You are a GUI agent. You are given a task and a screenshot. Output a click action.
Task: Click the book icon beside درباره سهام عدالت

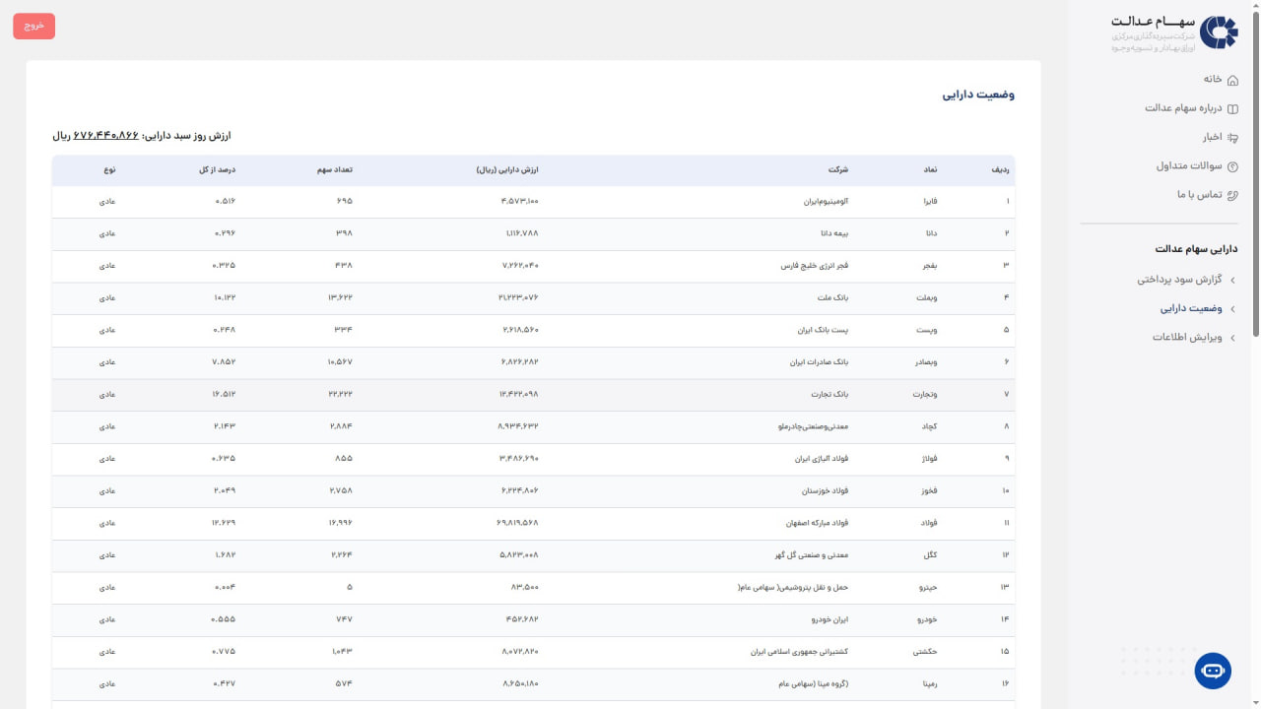click(x=1232, y=108)
